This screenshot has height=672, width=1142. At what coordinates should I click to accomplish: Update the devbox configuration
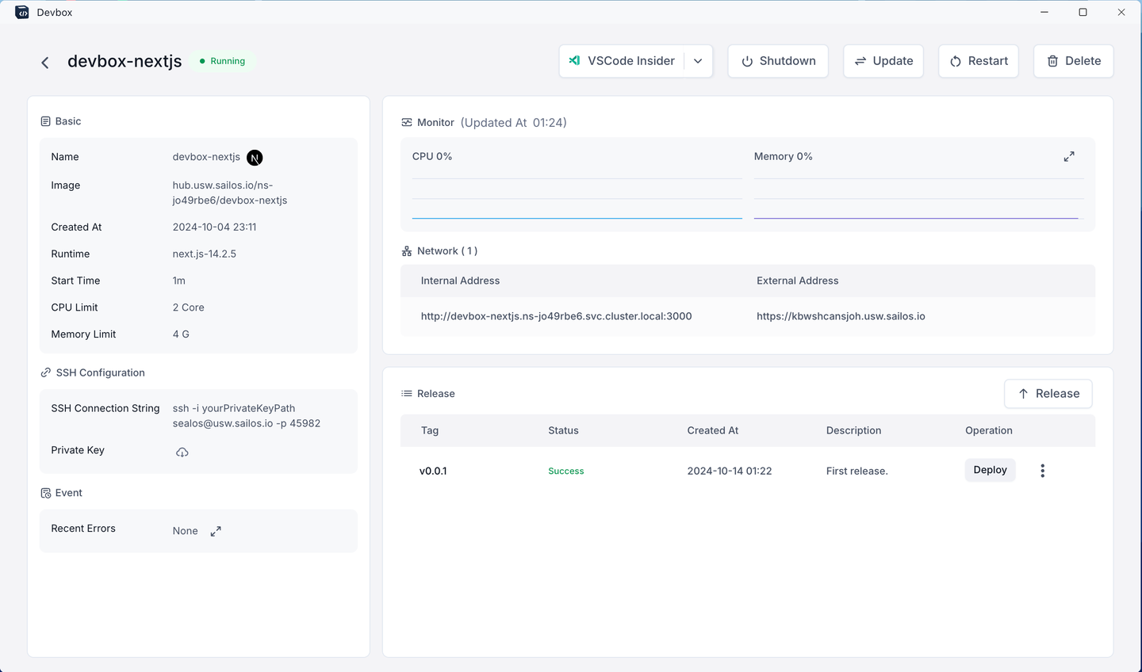tap(883, 61)
